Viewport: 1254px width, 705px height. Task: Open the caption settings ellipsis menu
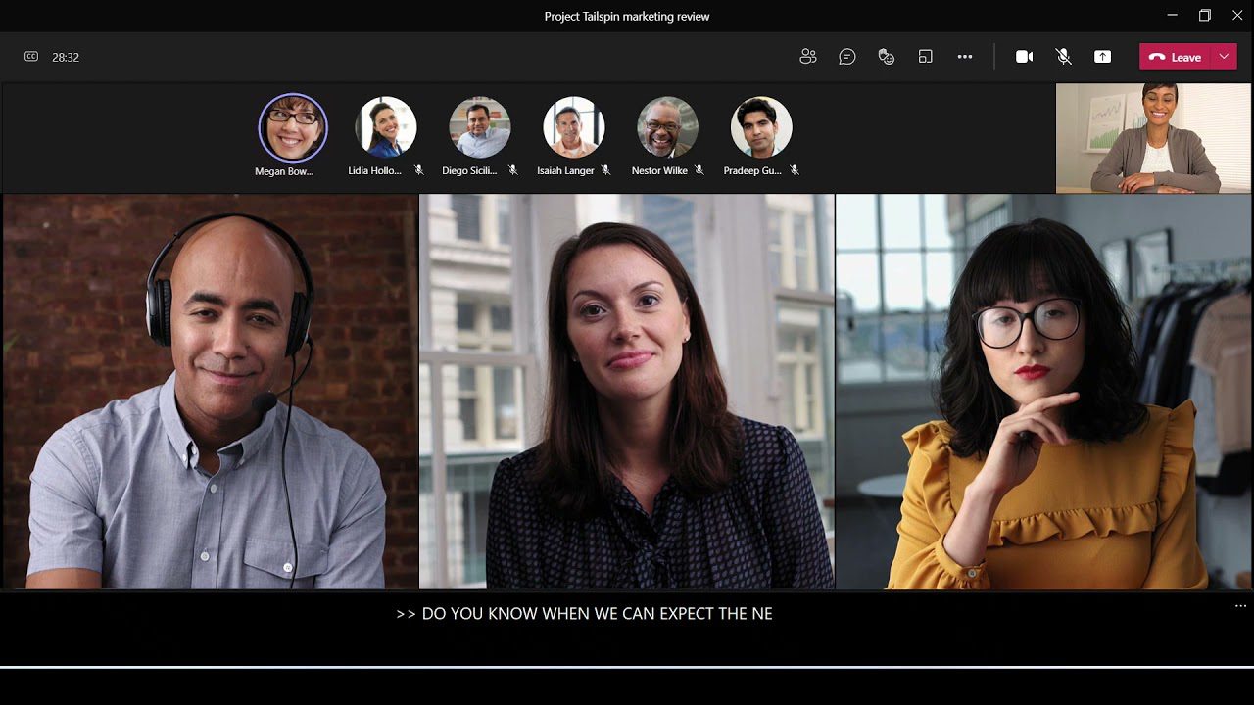click(1240, 606)
